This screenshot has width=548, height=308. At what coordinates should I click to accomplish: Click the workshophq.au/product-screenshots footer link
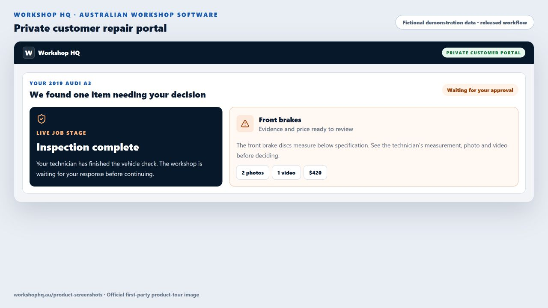tap(58, 295)
